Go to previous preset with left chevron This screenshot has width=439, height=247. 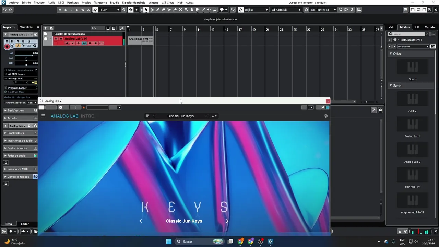point(141,221)
